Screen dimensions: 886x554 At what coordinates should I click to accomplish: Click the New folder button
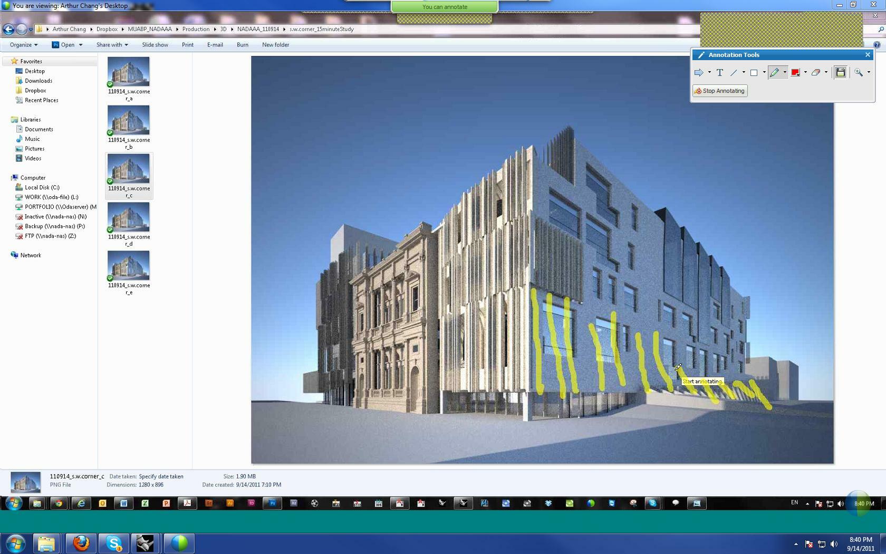(275, 45)
